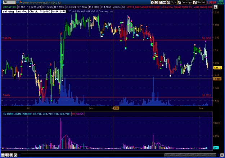Click the red 1.5895 last price at top right
Viewport: 225px width, 158px height.
[x=211, y=3]
